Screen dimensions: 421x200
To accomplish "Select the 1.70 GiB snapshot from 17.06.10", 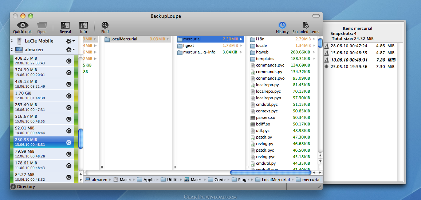I will (x=44, y=95).
